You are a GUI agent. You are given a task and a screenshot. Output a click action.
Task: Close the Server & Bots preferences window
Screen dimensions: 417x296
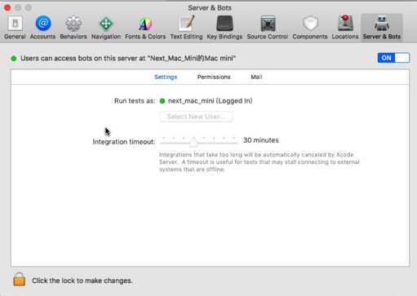tap(7, 7)
